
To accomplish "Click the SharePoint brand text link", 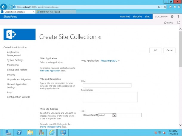I will [10, 17].
